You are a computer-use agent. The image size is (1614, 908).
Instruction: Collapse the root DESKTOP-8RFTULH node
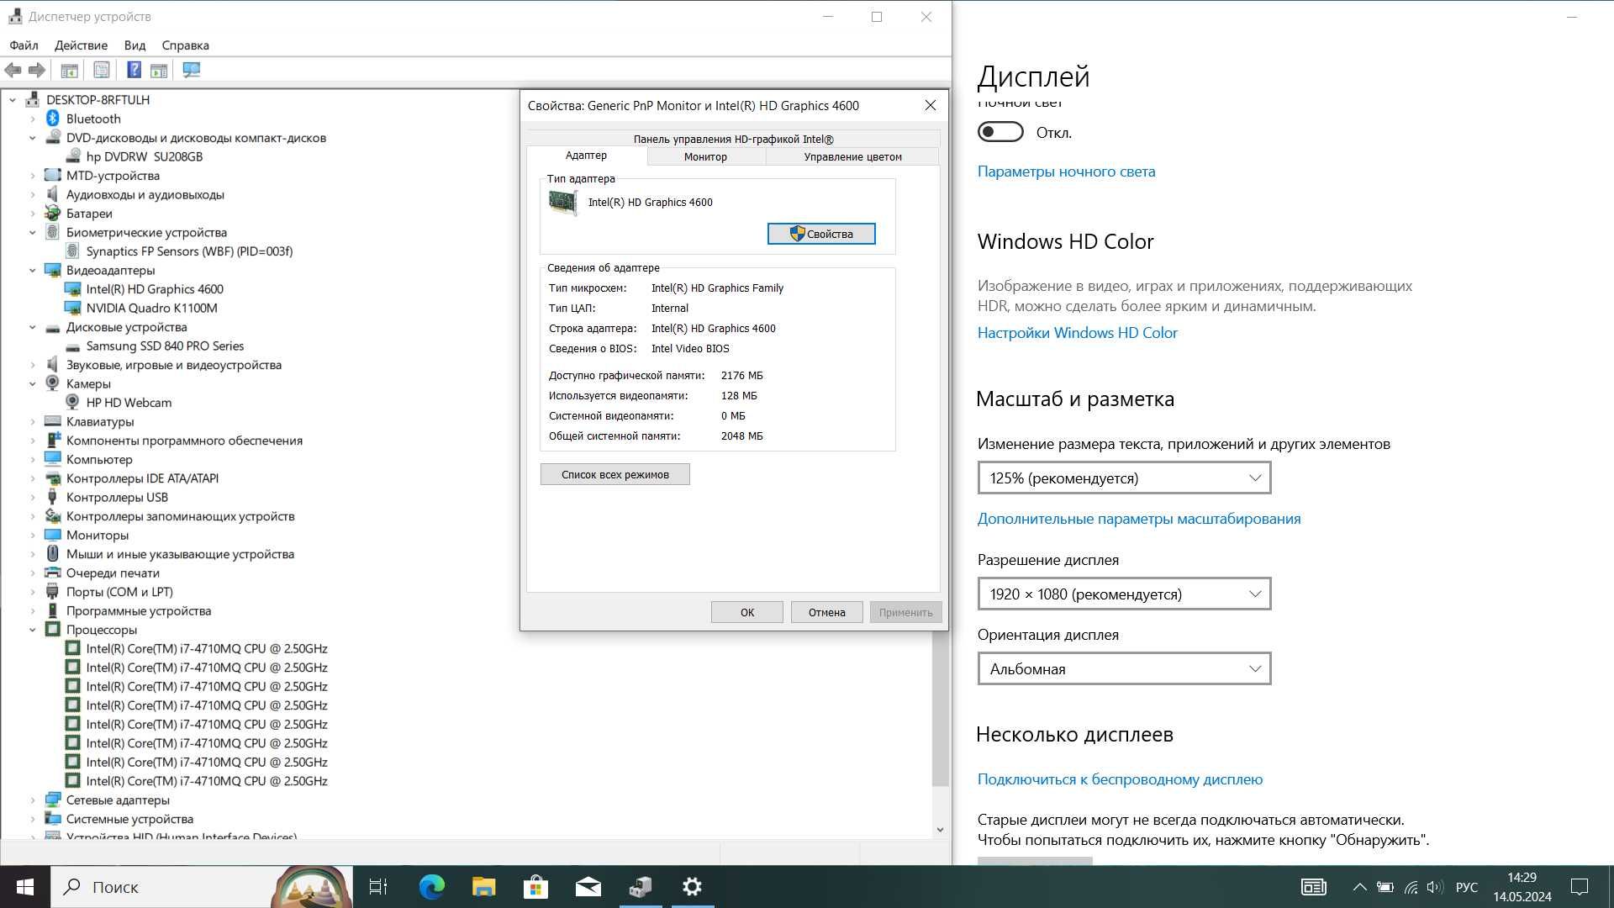pyautogui.click(x=13, y=99)
